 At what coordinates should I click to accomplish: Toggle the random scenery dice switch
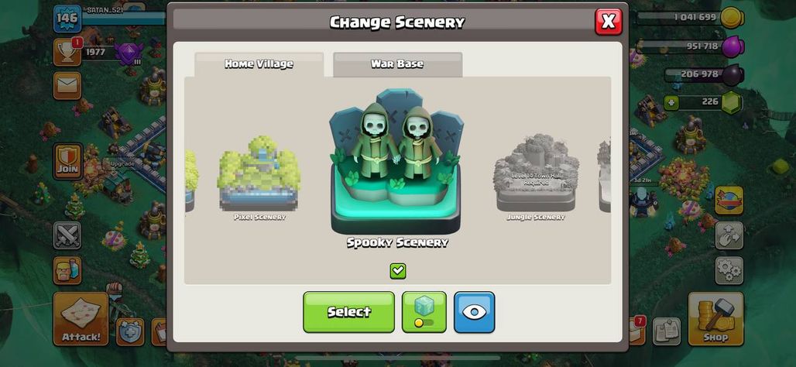pyautogui.click(x=424, y=312)
